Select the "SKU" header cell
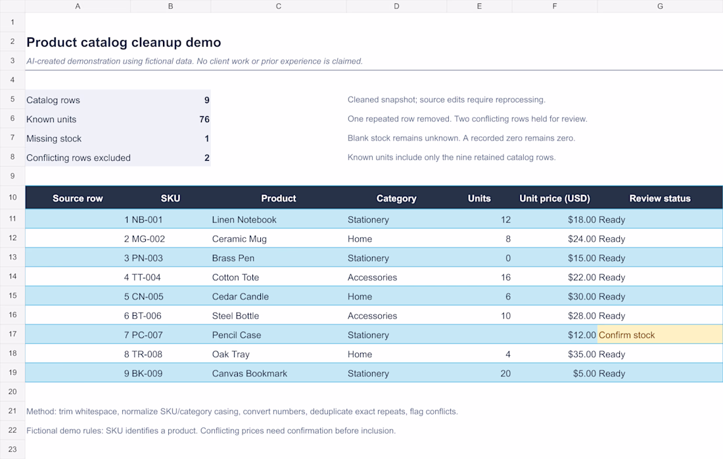This screenshot has height=459, width=723. (x=171, y=198)
